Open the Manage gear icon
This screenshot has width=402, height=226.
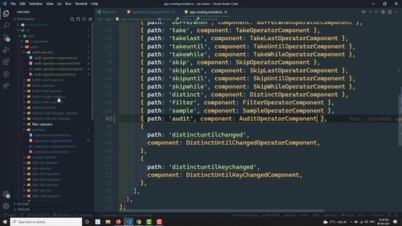6,205
